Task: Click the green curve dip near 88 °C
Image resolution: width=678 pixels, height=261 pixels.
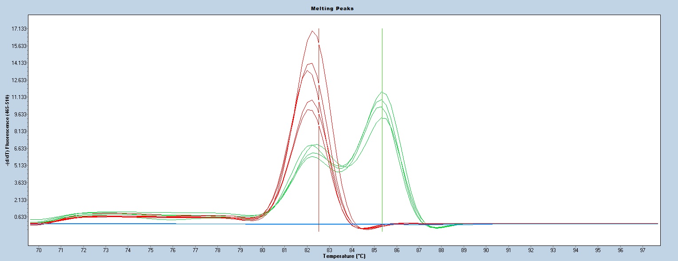Action: pos(437,228)
